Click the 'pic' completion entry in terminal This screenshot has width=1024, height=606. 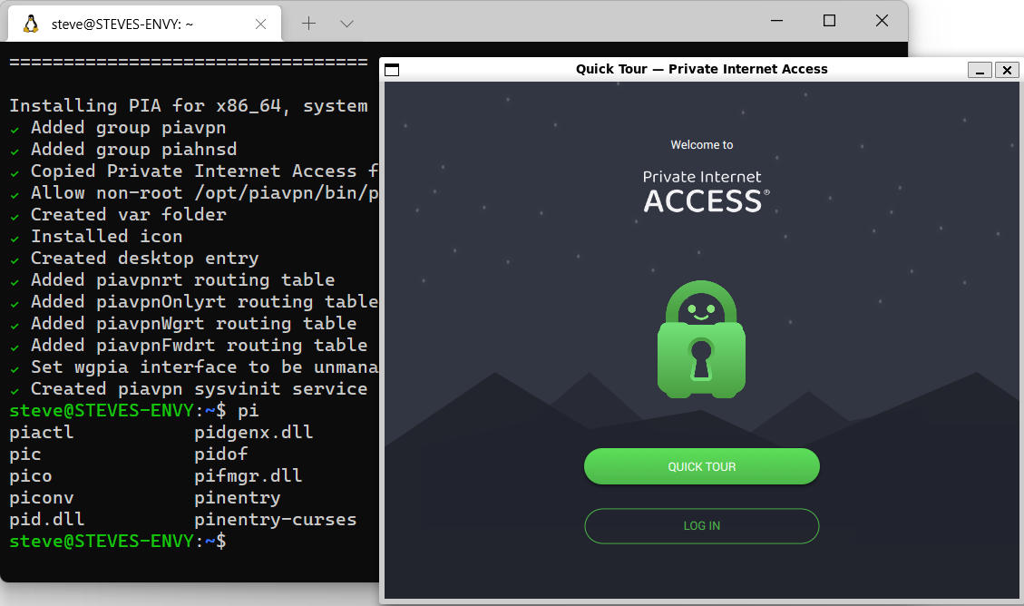(25, 454)
